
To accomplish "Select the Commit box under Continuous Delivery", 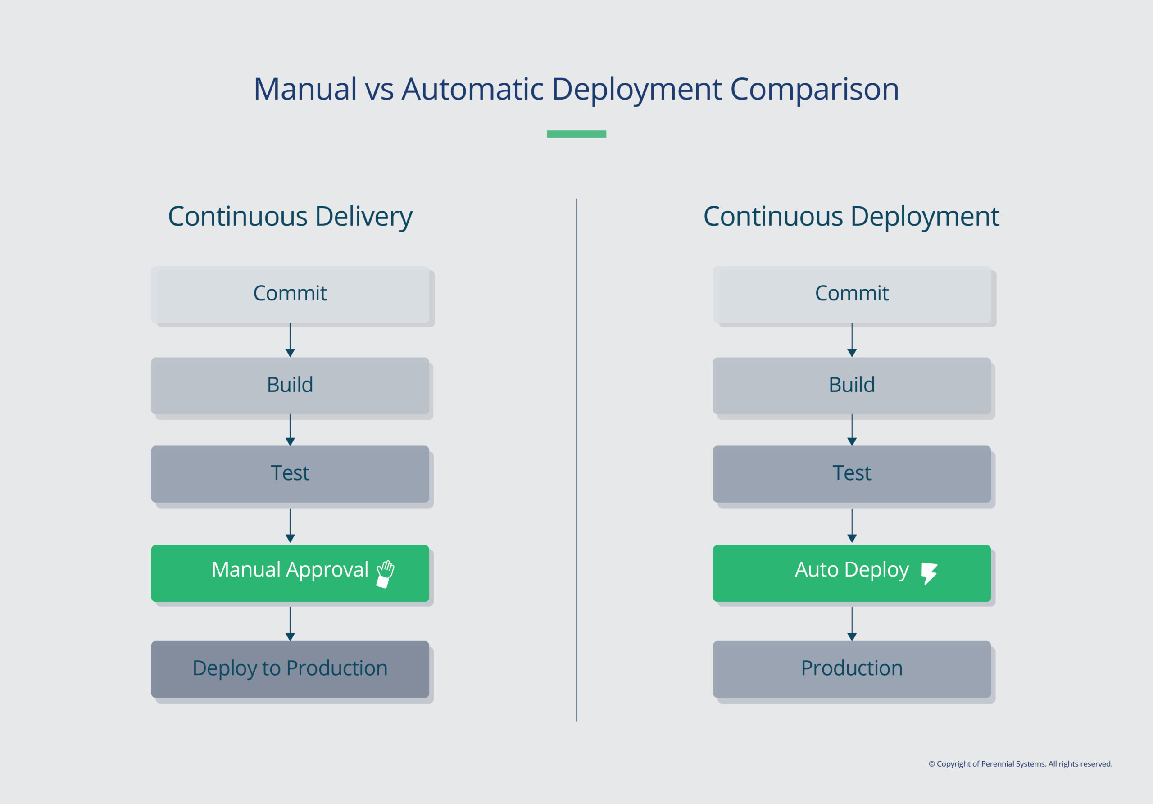I will point(290,294).
